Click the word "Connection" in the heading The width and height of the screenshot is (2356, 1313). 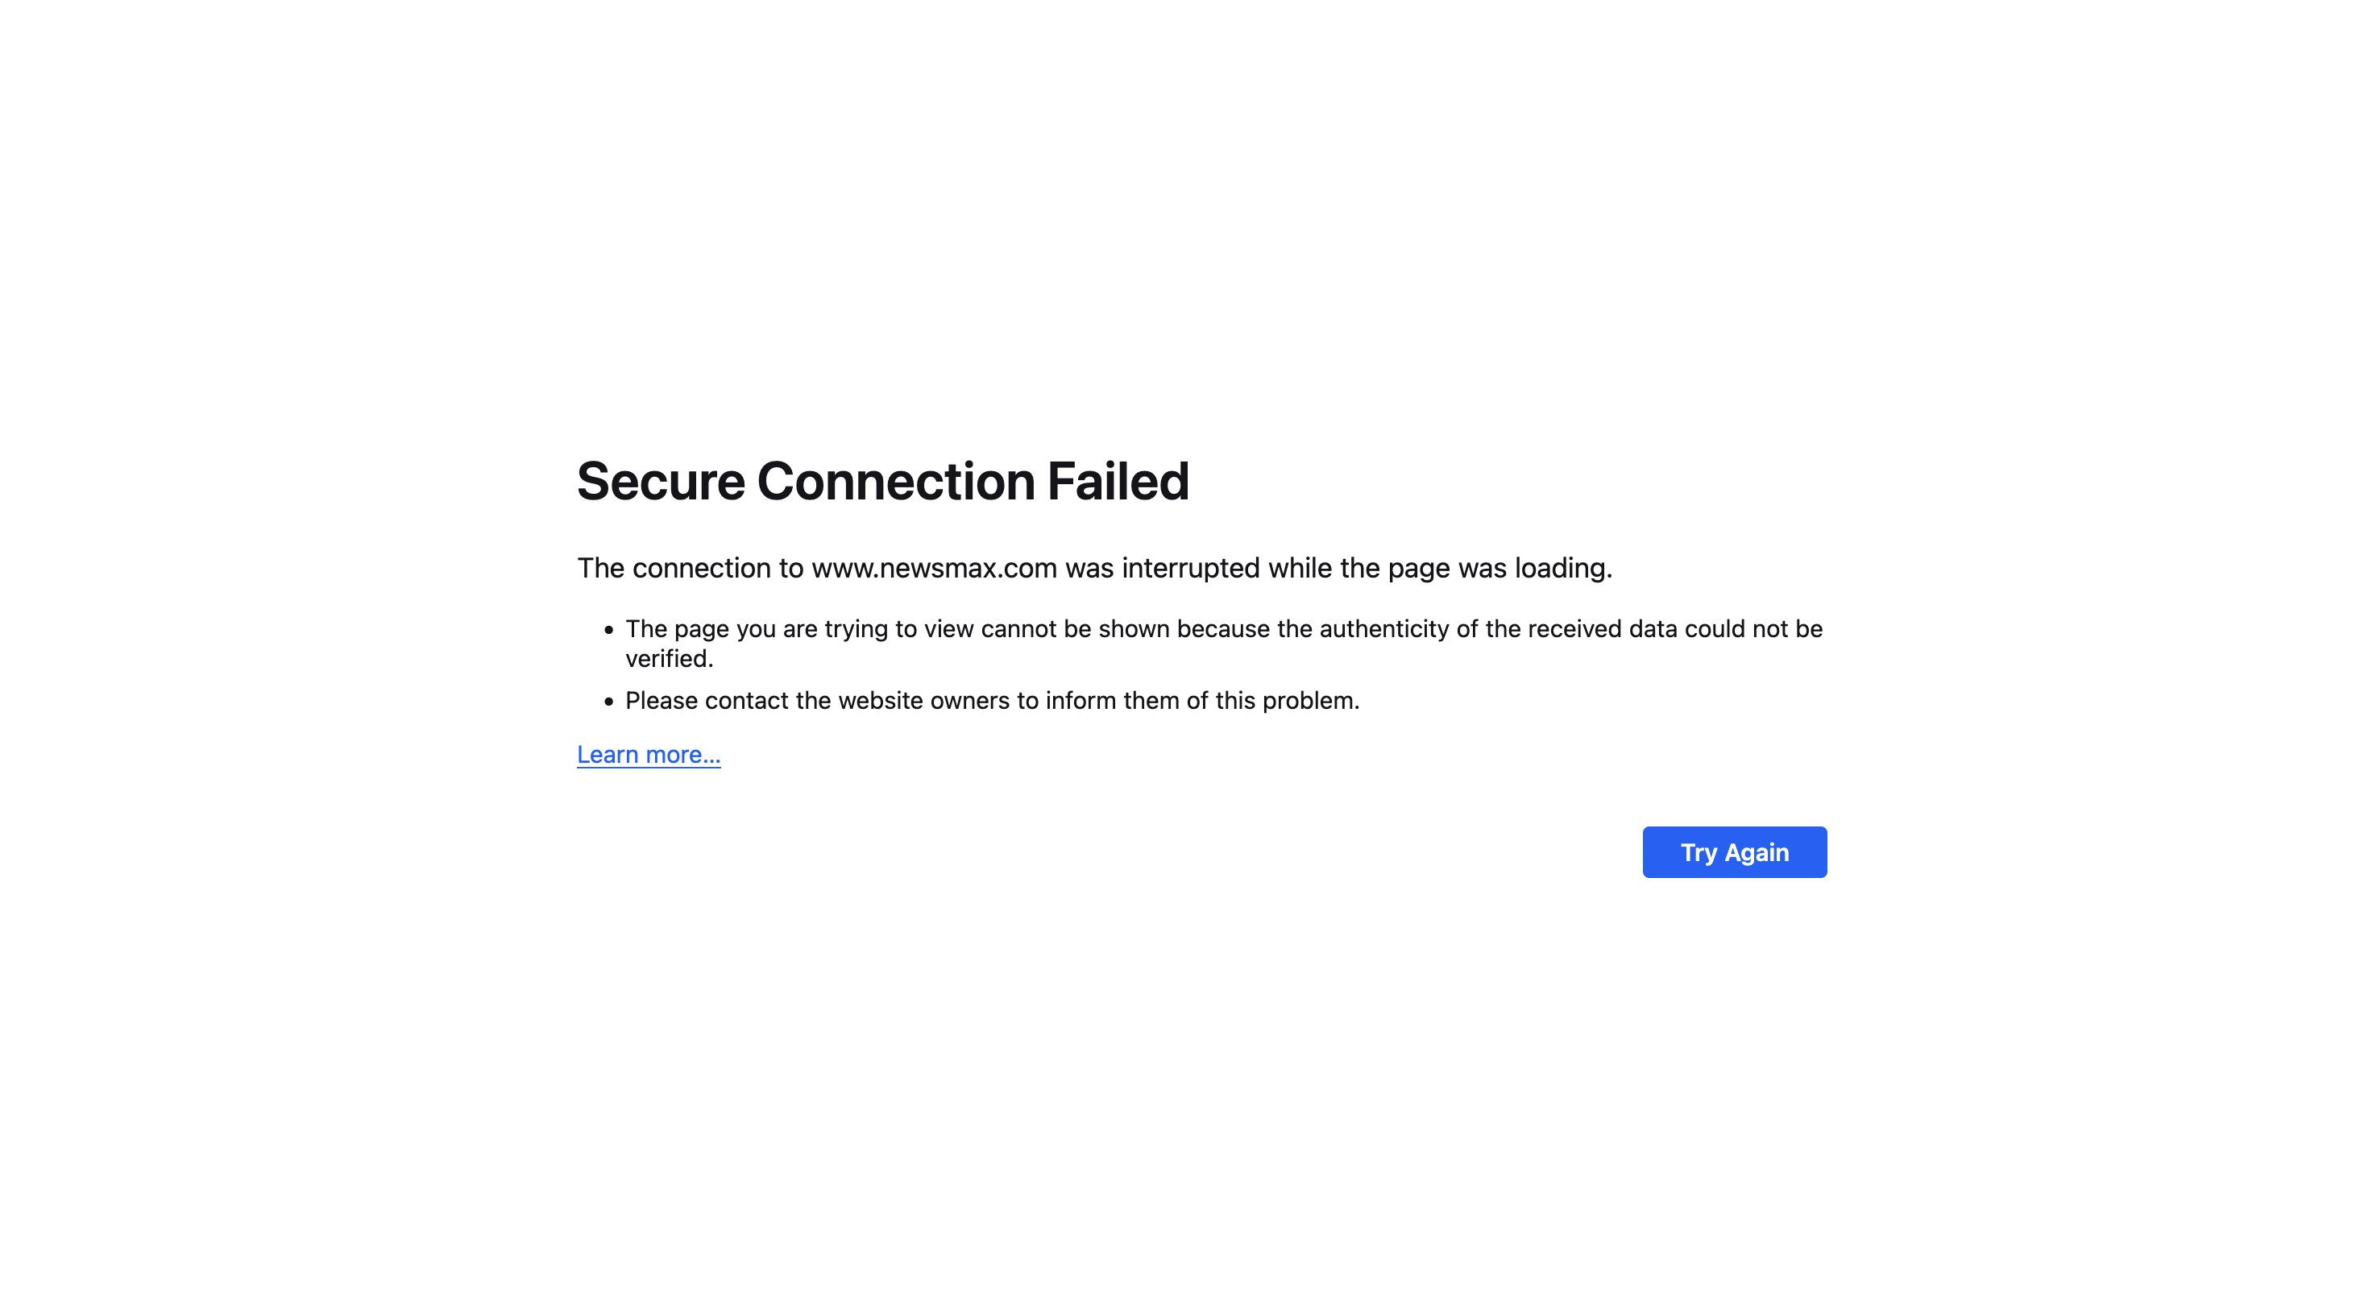895,482
